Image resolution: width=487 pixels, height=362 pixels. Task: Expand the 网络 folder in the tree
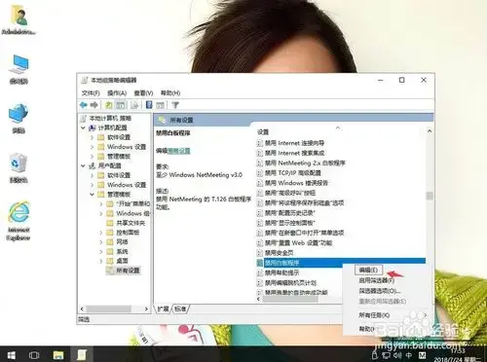(x=101, y=242)
